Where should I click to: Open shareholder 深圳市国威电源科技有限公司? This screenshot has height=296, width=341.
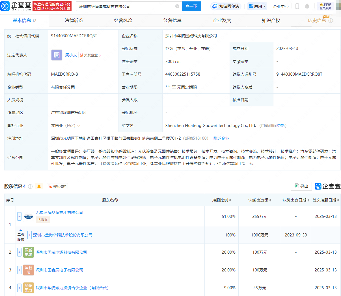61,252
